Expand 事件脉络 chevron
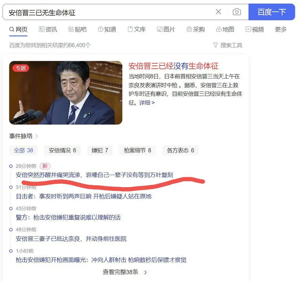 37,136
